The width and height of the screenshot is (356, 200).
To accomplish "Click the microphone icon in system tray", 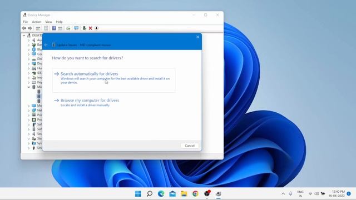I will point(290,194).
